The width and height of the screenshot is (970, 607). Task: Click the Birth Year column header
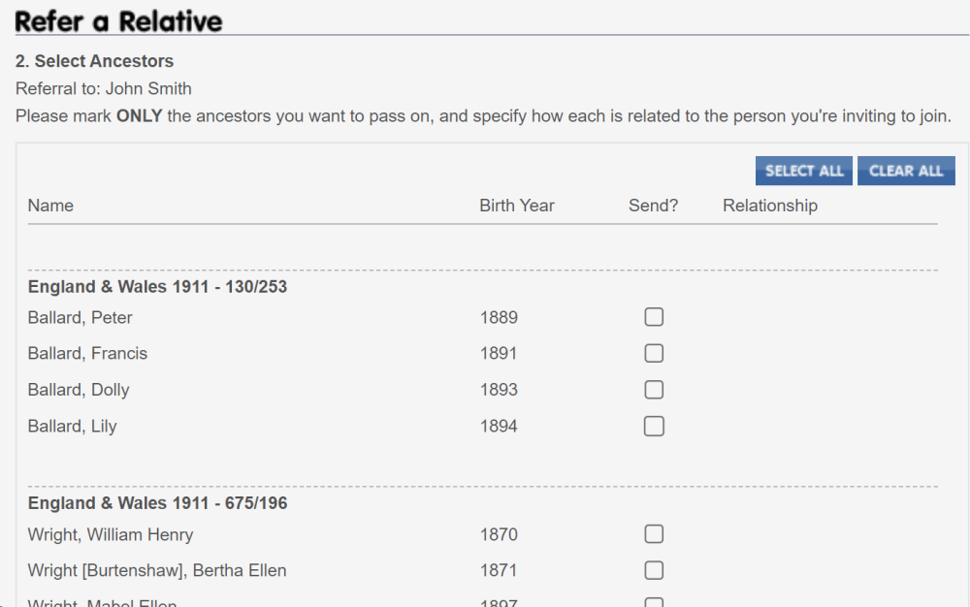(517, 206)
